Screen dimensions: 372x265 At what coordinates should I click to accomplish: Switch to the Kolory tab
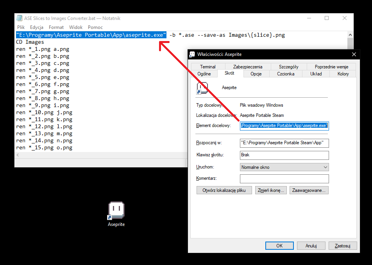tap(343, 74)
